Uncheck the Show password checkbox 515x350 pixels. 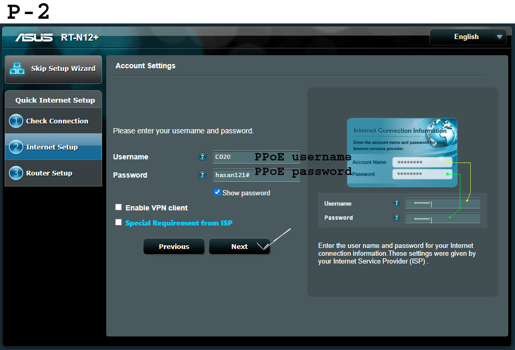218,192
